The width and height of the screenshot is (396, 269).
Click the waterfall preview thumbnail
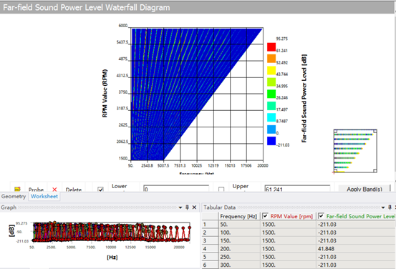point(355,151)
